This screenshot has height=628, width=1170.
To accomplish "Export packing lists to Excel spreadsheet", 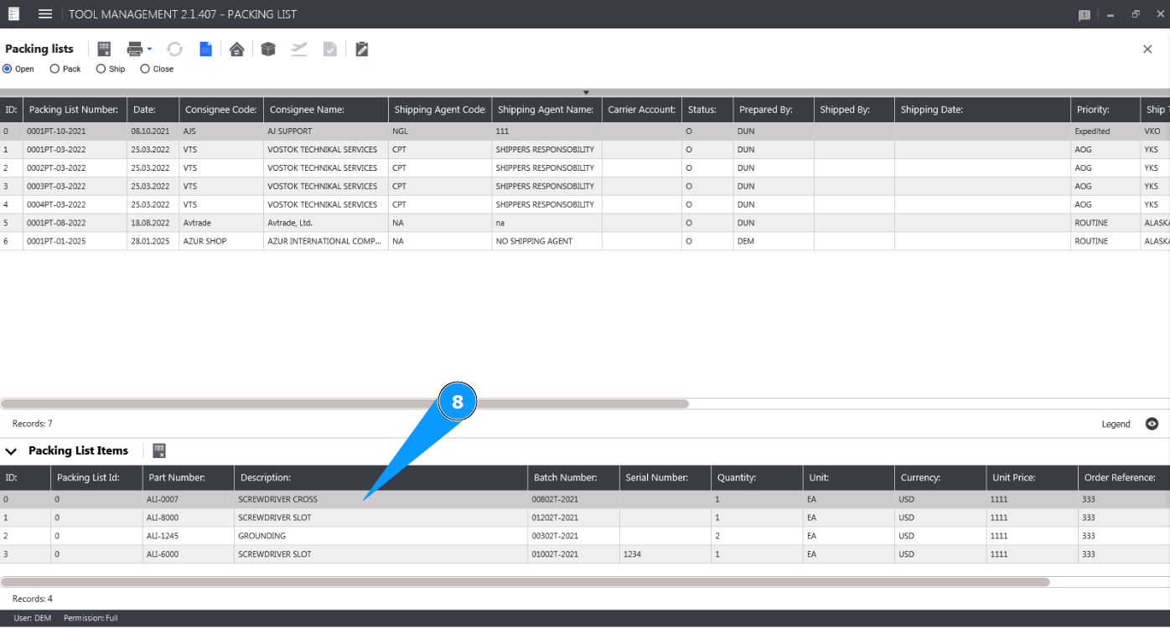I will [x=105, y=49].
